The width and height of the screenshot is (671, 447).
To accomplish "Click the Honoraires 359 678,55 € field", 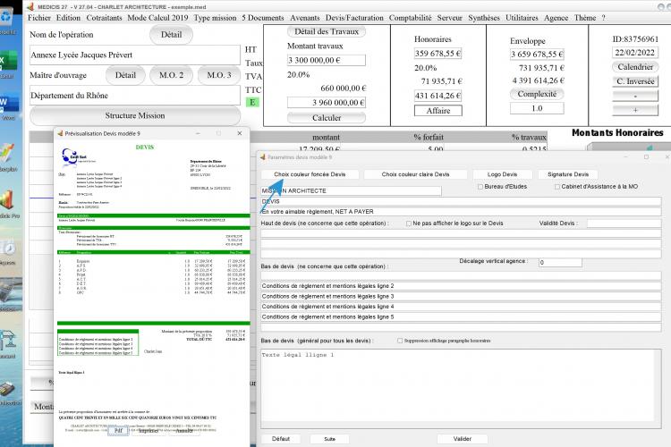I will click(437, 54).
